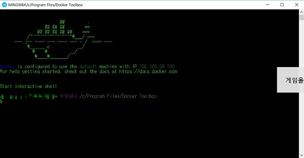Click the '/c/Program Files/Docker Toolbox' prompt path

pyautogui.click(x=118, y=96)
